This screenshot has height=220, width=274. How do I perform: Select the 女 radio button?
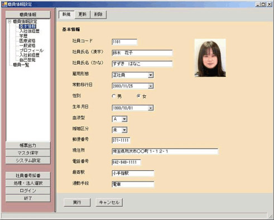[138, 96]
